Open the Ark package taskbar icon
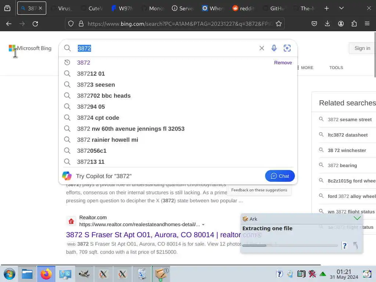This screenshot has height=282, width=376. tap(161, 274)
